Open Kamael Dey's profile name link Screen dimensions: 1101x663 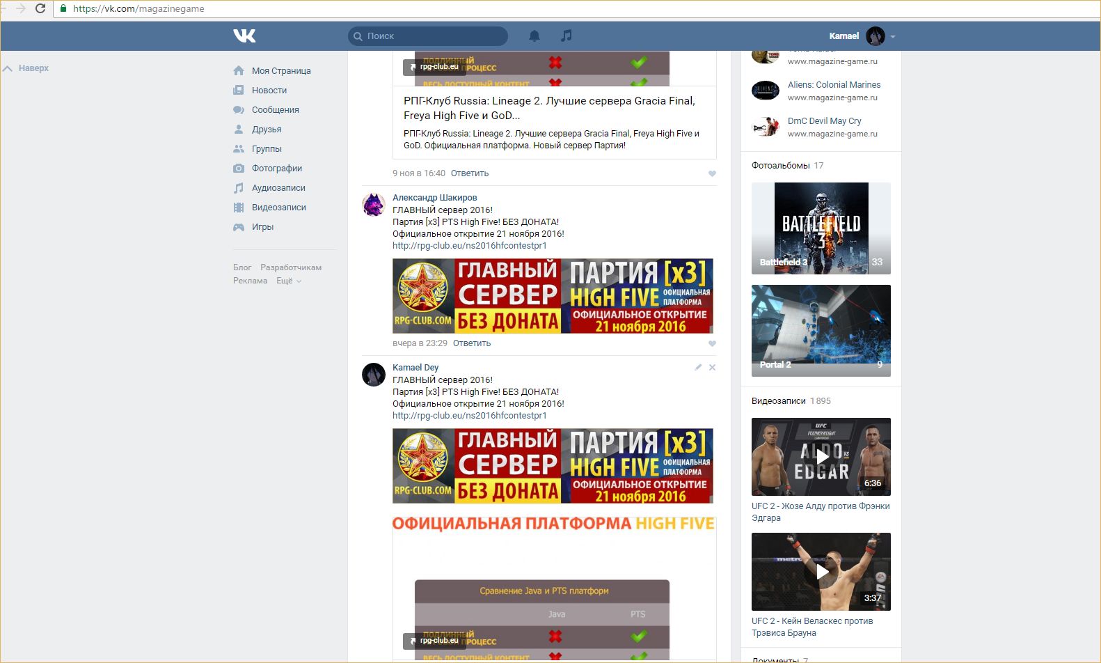415,368
